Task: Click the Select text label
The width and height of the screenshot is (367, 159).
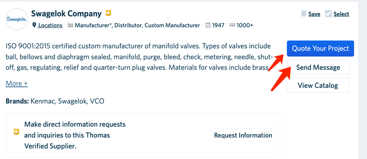Action: click(x=341, y=14)
